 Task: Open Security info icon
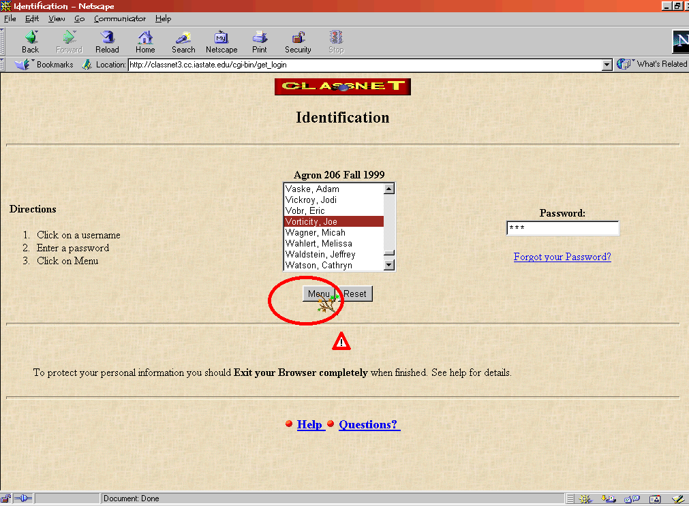(x=298, y=41)
